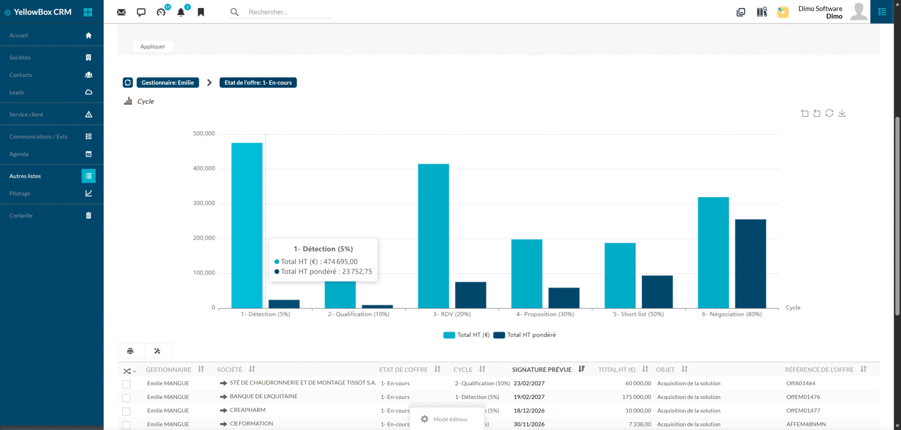Click the 1- Détection Total HT bar

(247, 226)
